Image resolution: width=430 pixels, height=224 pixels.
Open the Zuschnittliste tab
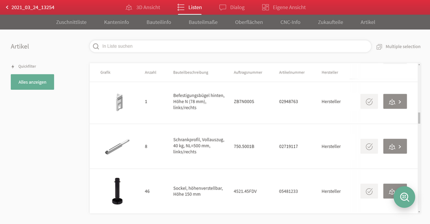71,22
